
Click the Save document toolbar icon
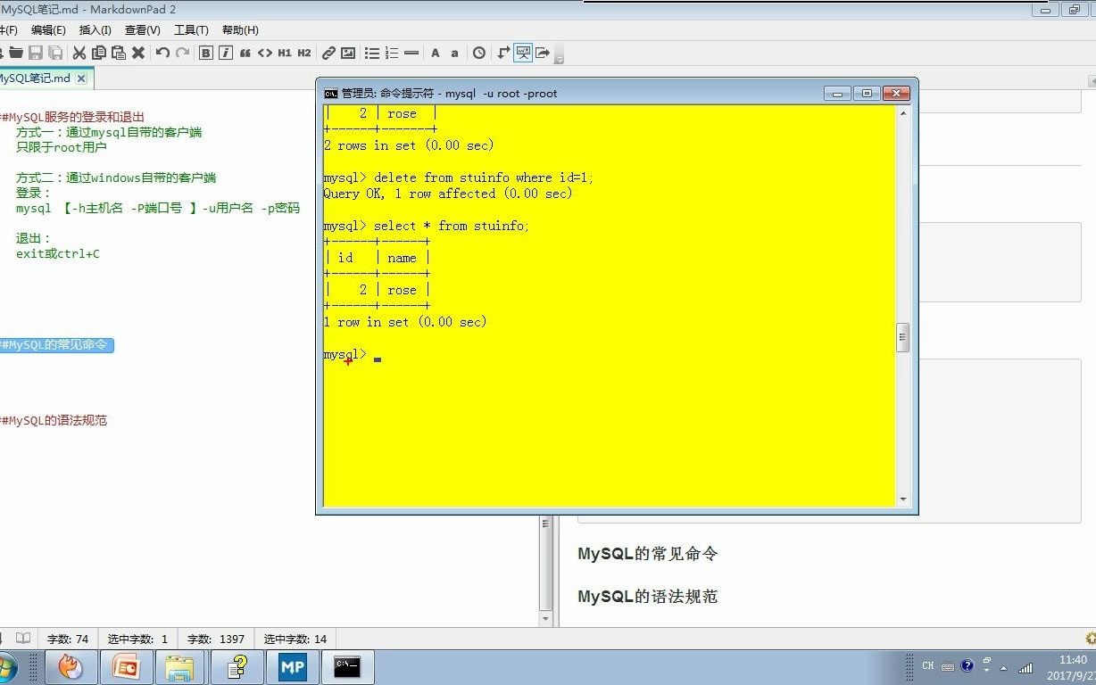36,53
